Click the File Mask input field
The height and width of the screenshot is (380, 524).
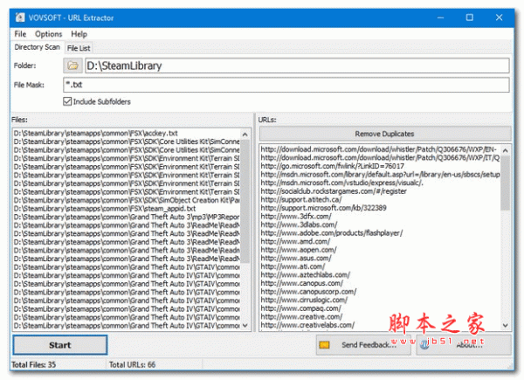286,85
